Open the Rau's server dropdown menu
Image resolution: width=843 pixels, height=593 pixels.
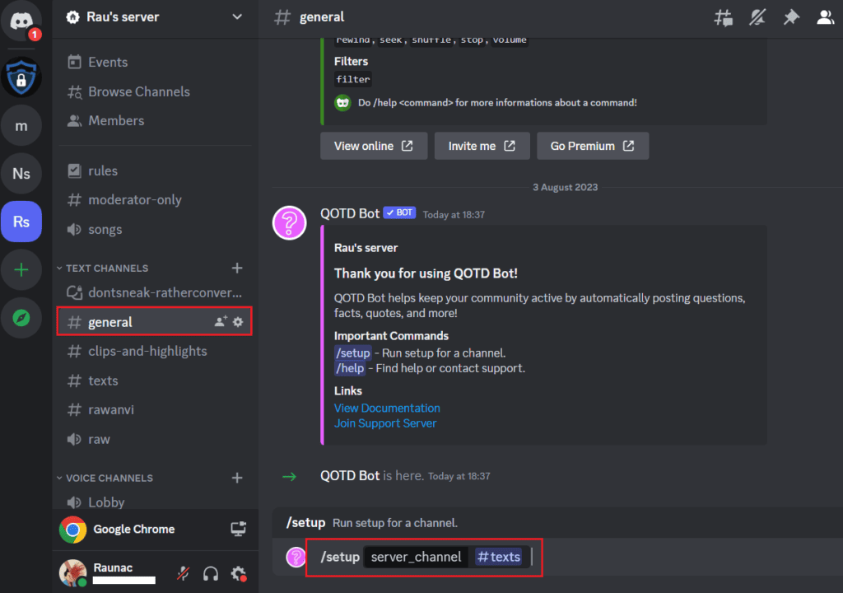pos(154,16)
